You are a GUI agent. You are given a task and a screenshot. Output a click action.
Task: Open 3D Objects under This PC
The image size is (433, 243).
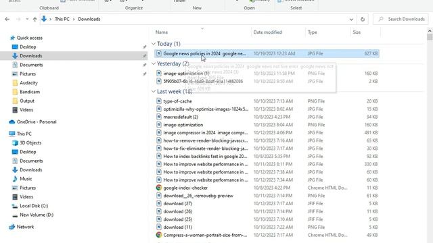(x=30, y=142)
